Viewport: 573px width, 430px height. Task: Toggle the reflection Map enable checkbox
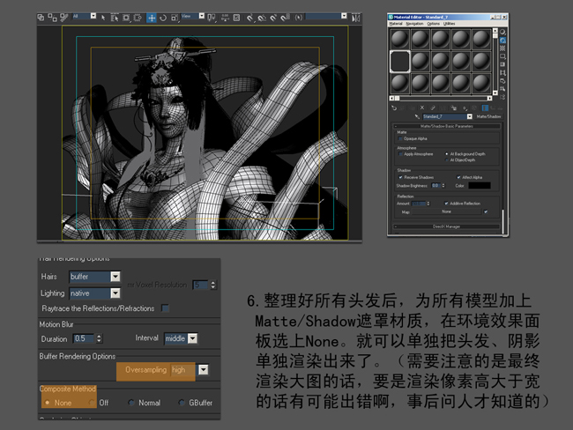tap(486, 211)
